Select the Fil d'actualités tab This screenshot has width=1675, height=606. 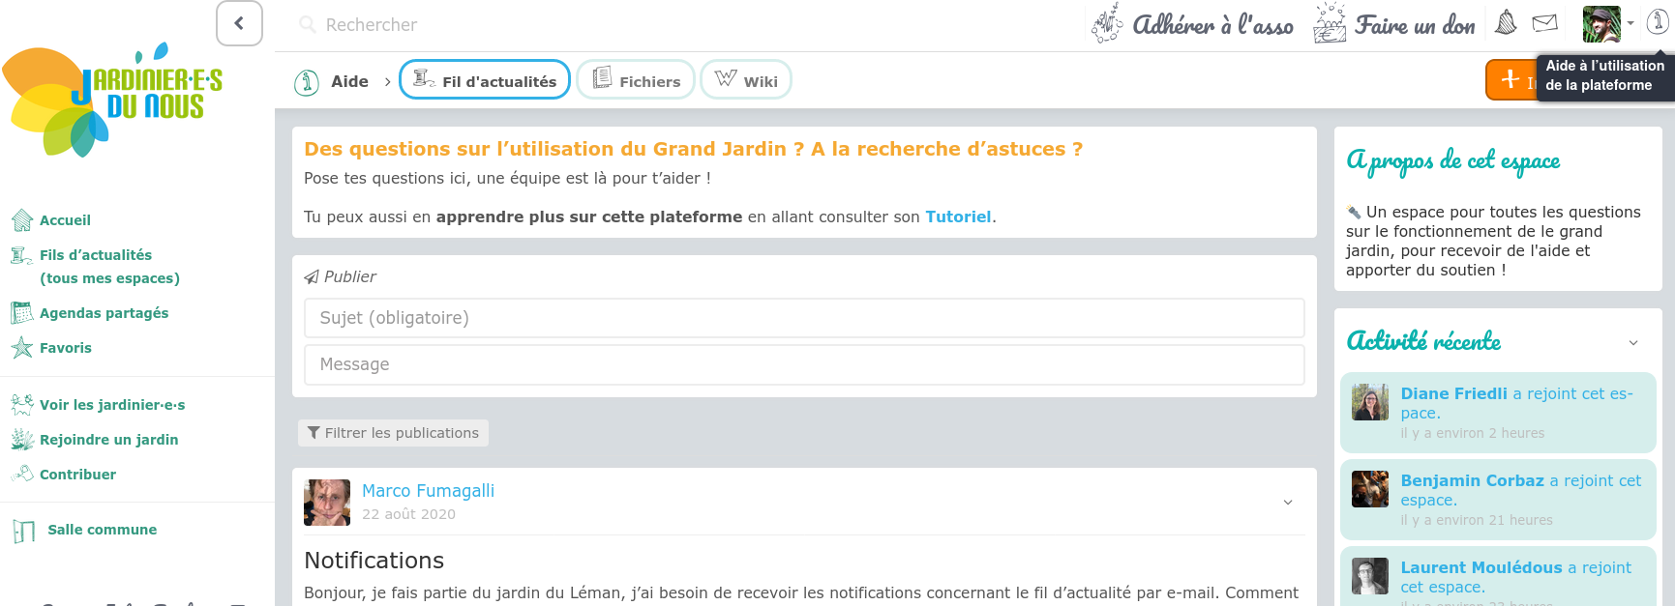pyautogui.click(x=485, y=80)
